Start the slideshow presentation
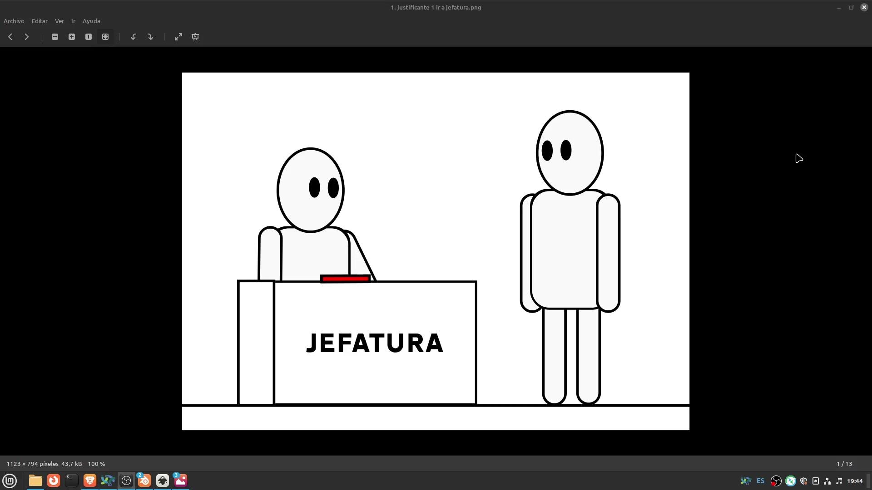Screen dimensions: 872x490 [x=195, y=37]
